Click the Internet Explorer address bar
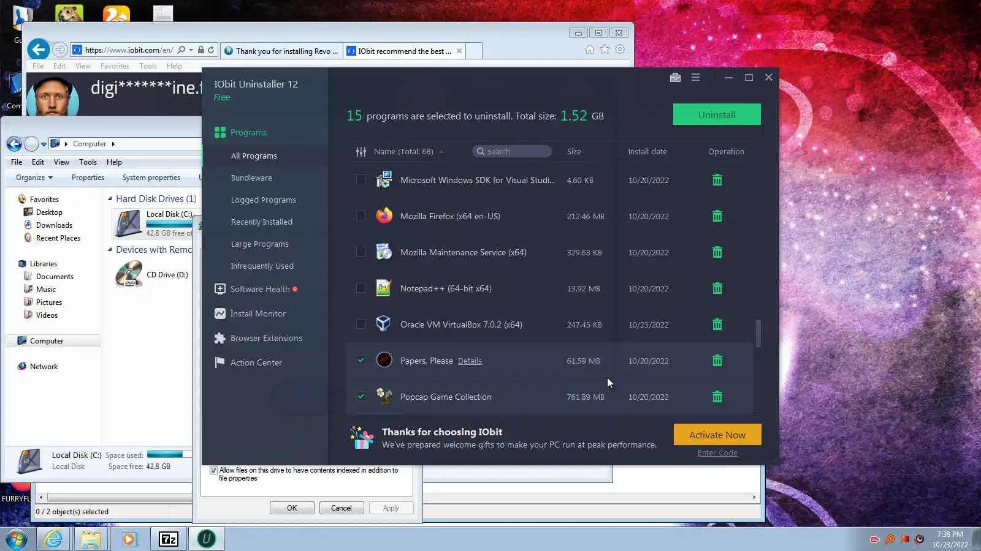981x551 pixels. pyautogui.click(x=129, y=50)
